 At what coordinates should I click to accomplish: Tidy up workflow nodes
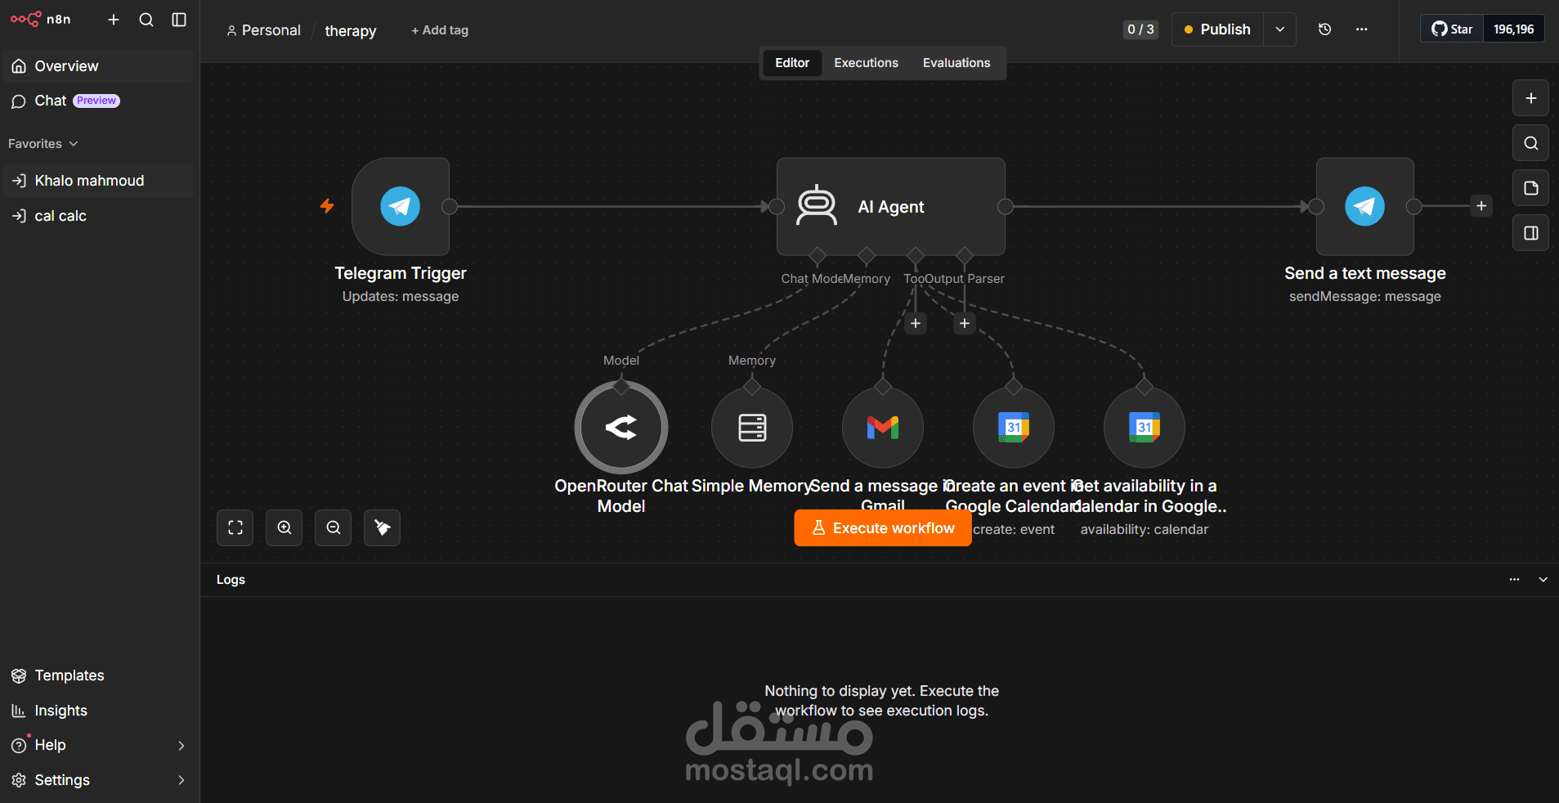pos(383,527)
